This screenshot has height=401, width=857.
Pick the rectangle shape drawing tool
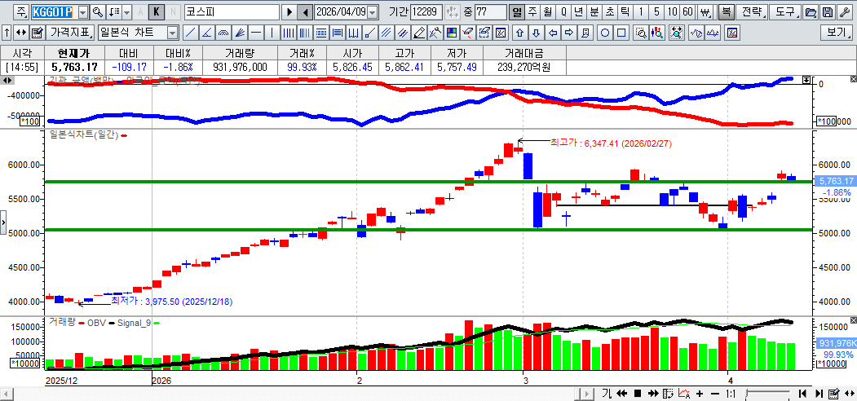621,33
